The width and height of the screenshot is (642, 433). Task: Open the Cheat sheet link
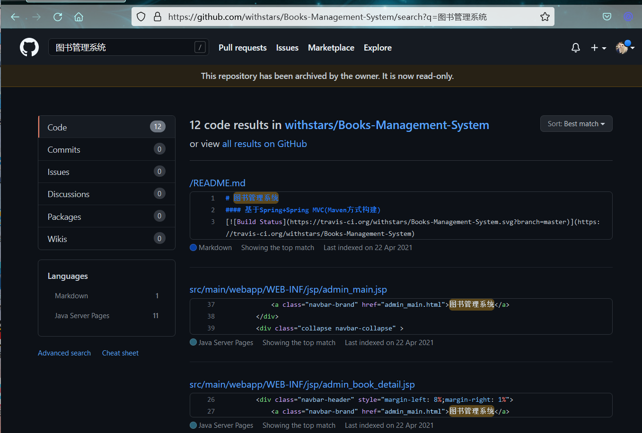coord(120,353)
